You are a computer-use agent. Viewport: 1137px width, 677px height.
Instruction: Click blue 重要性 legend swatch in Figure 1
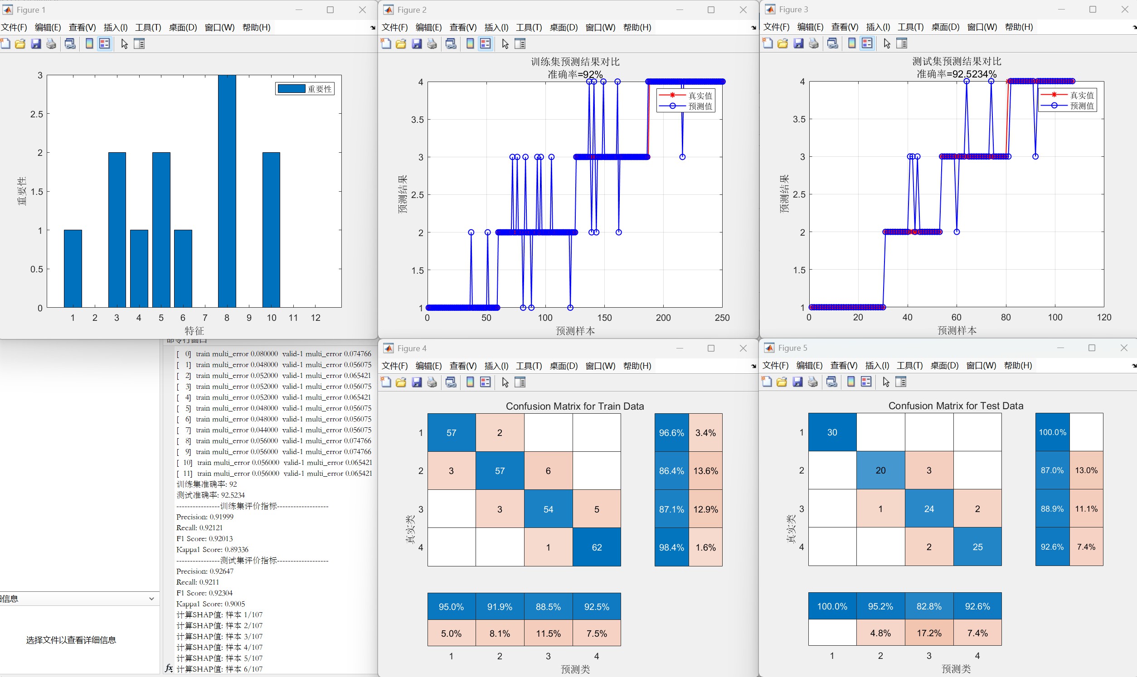click(x=291, y=89)
